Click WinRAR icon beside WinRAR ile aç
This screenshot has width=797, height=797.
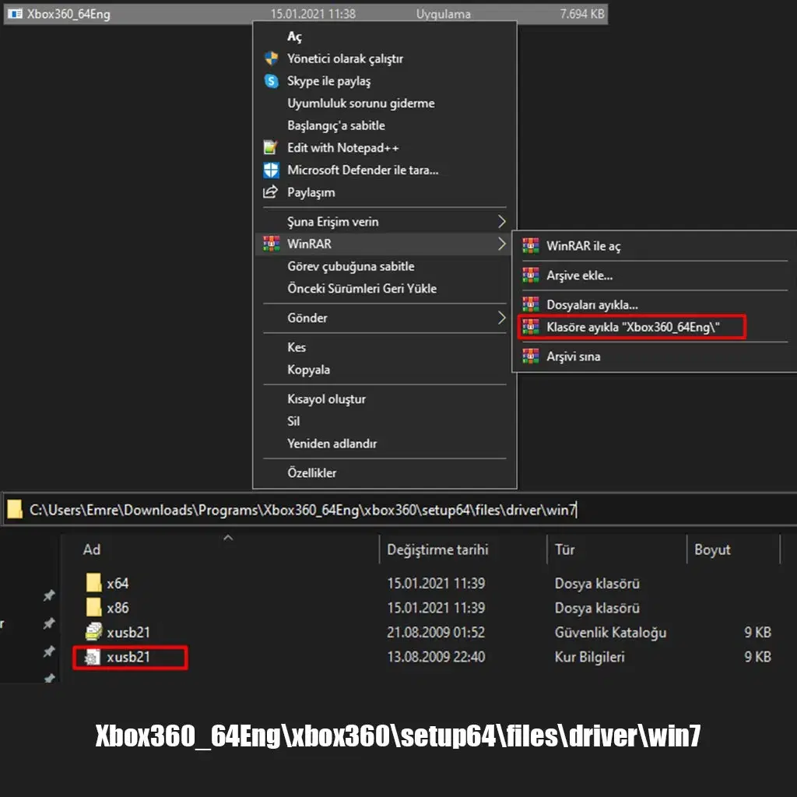(531, 246)
